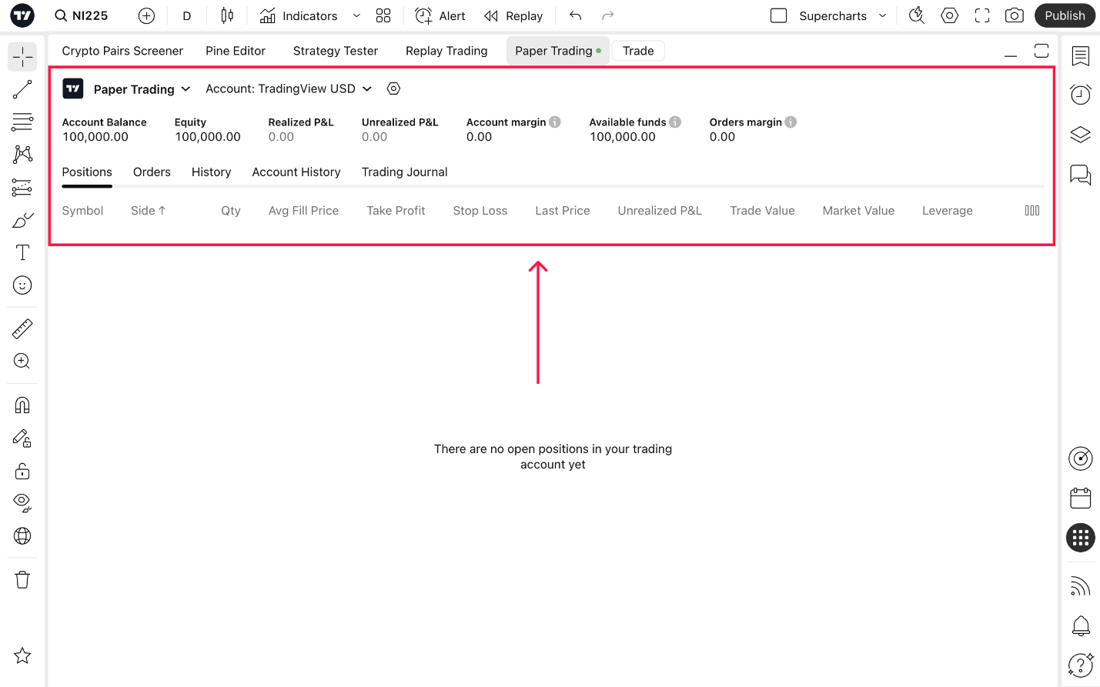Open the Fibonacci retracement tools

click(x=22, y=122)
